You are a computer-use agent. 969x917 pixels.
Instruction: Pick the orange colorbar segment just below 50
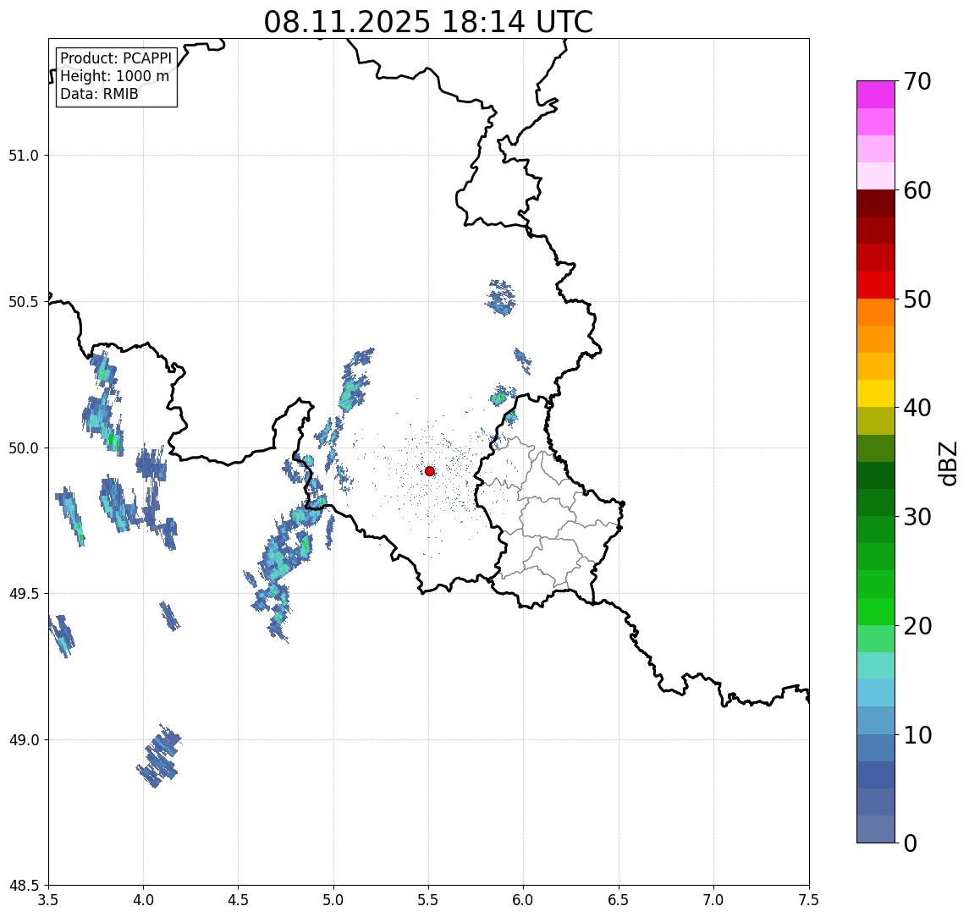876,312
